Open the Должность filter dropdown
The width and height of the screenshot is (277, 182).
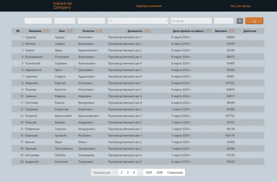pos(138,21)
